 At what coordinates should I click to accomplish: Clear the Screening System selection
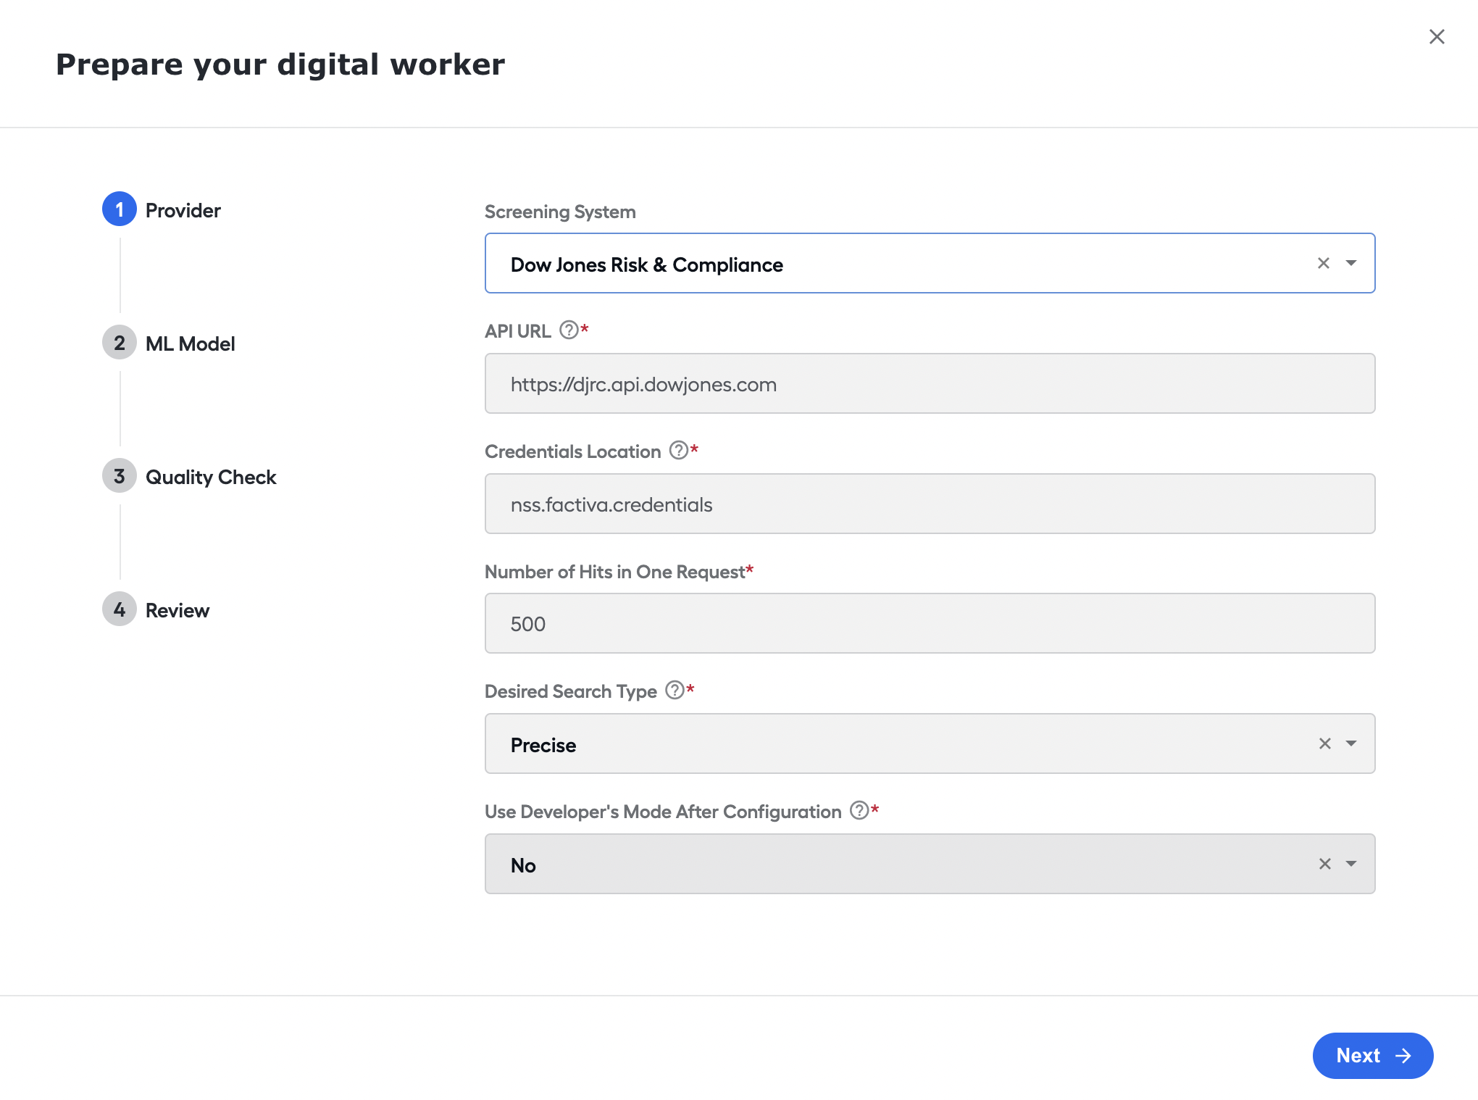click(x=1324, y=263)
